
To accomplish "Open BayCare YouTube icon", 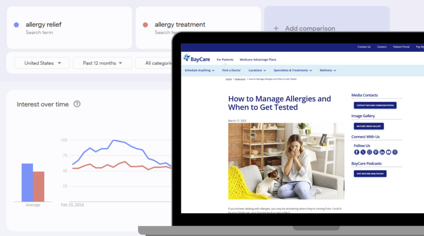I will click(388, 152).
